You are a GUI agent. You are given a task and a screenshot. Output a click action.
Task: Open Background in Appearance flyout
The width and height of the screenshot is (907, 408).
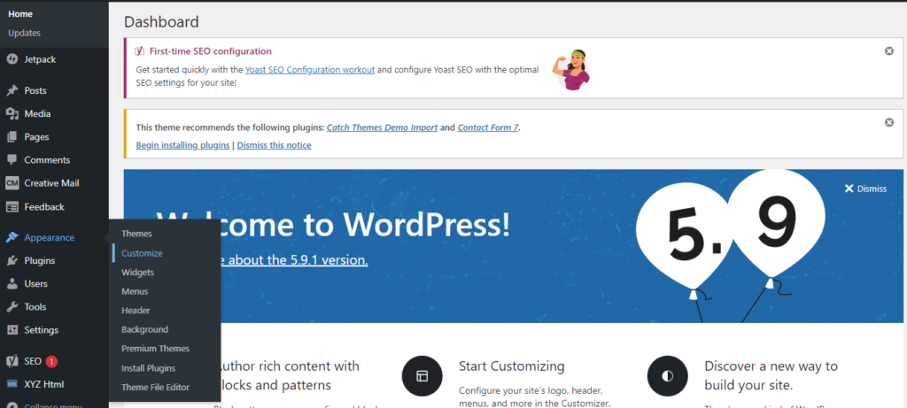pyautogui.click(x=144, y=329)
